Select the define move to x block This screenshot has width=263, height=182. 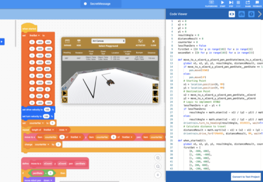point(55,163)
